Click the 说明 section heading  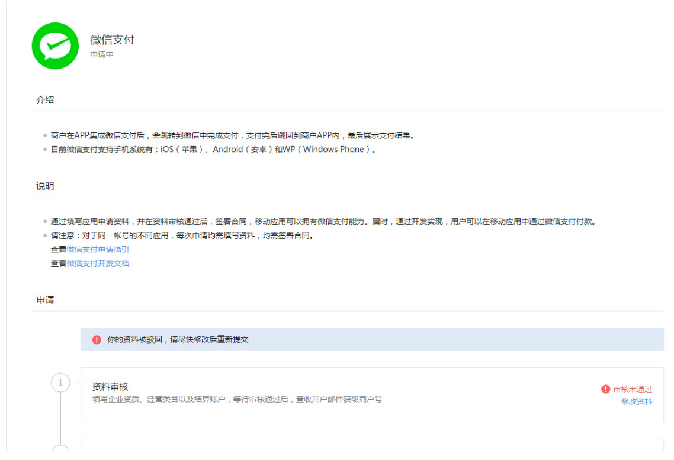pos(45,186)
